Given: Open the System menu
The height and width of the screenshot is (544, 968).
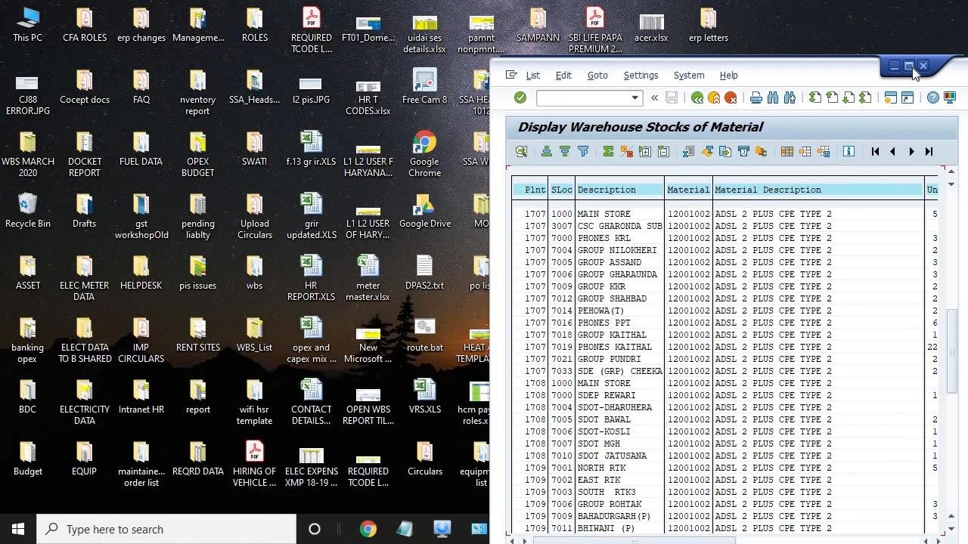Looking at the screenshot, I should [x=689, y=76].
